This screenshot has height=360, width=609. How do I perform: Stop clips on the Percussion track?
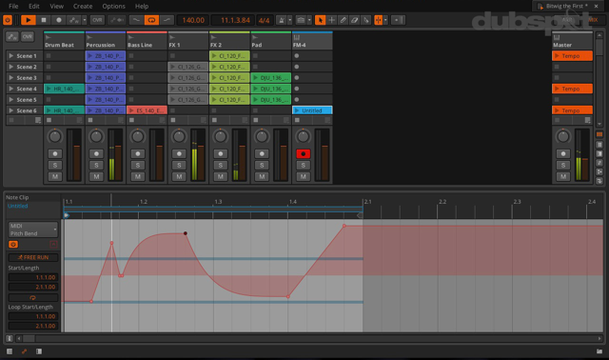point(90,120)
